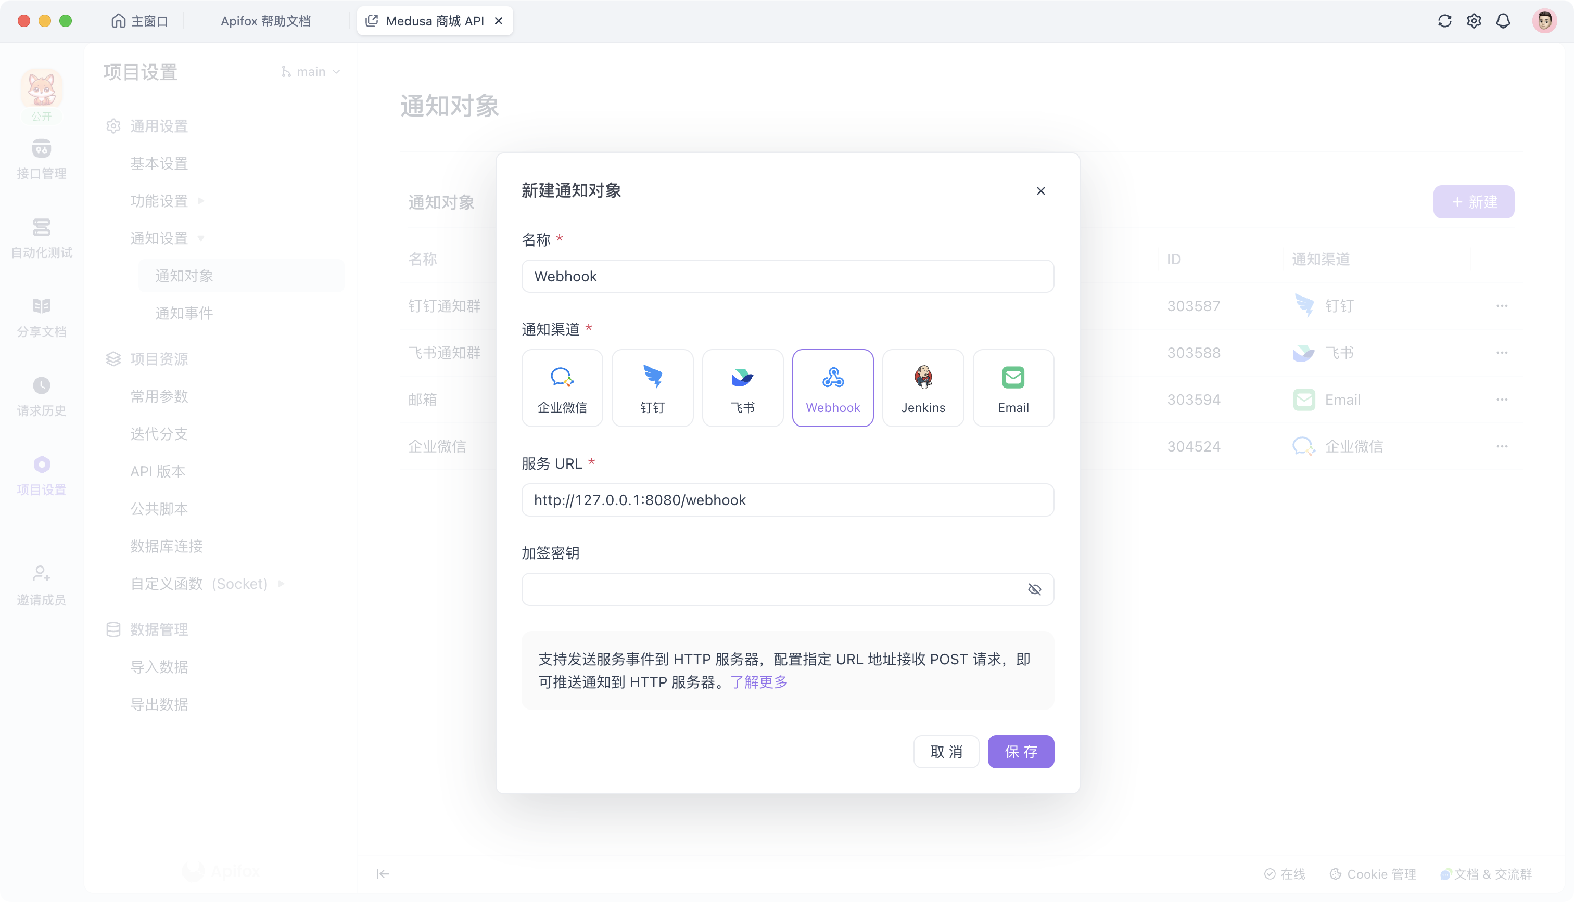Click the 新建 button on the right
Image resolution: width=1574 pixels, height=902 pixels.
click(1473, 201)
